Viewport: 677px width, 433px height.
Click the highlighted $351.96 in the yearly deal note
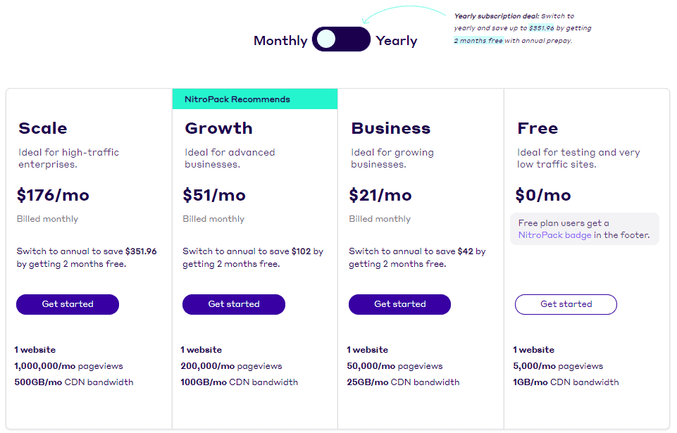coord(542,28)
